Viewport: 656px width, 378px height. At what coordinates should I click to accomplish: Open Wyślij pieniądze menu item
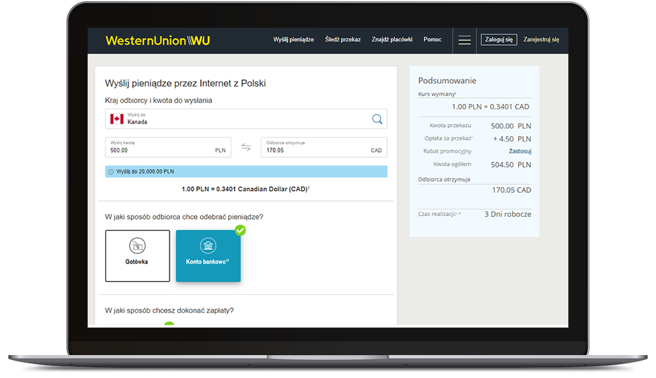[x=293, y=40]
